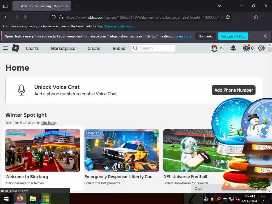272x204 pixels.
Task: Click the Unlock Voice Chat heading
Action: [x=57, y=87]
